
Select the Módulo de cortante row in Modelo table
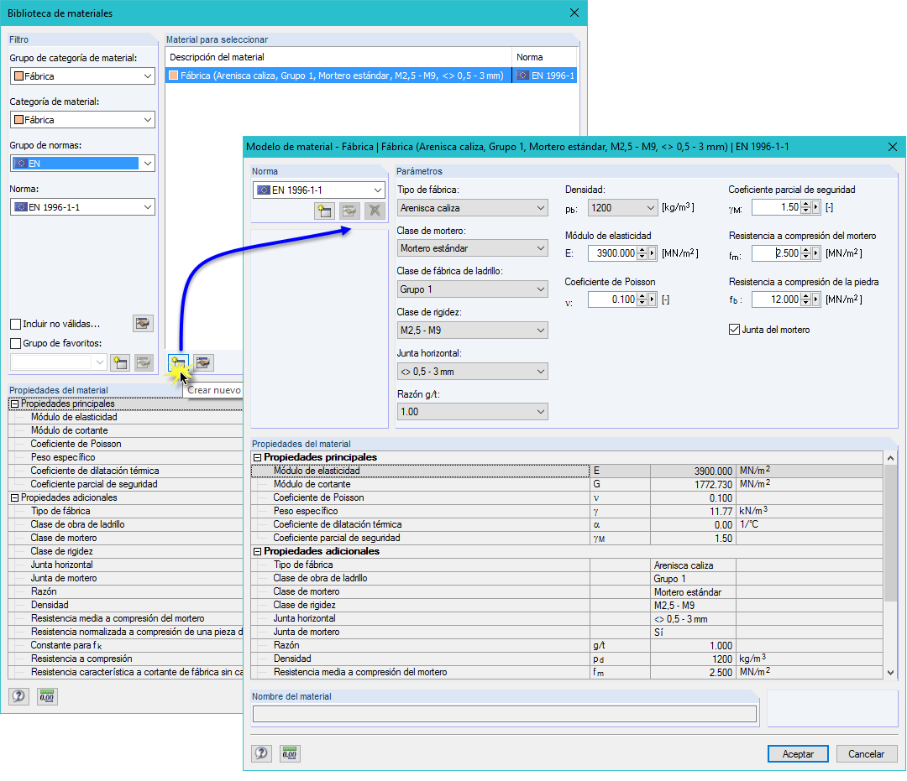click(x=567, y=484)
